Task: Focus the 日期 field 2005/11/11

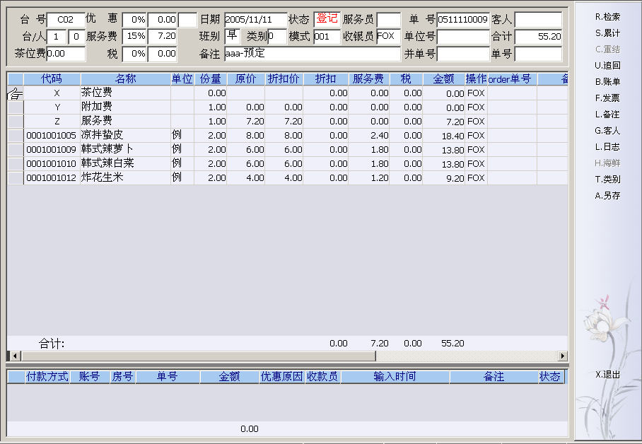Action: 255,20
